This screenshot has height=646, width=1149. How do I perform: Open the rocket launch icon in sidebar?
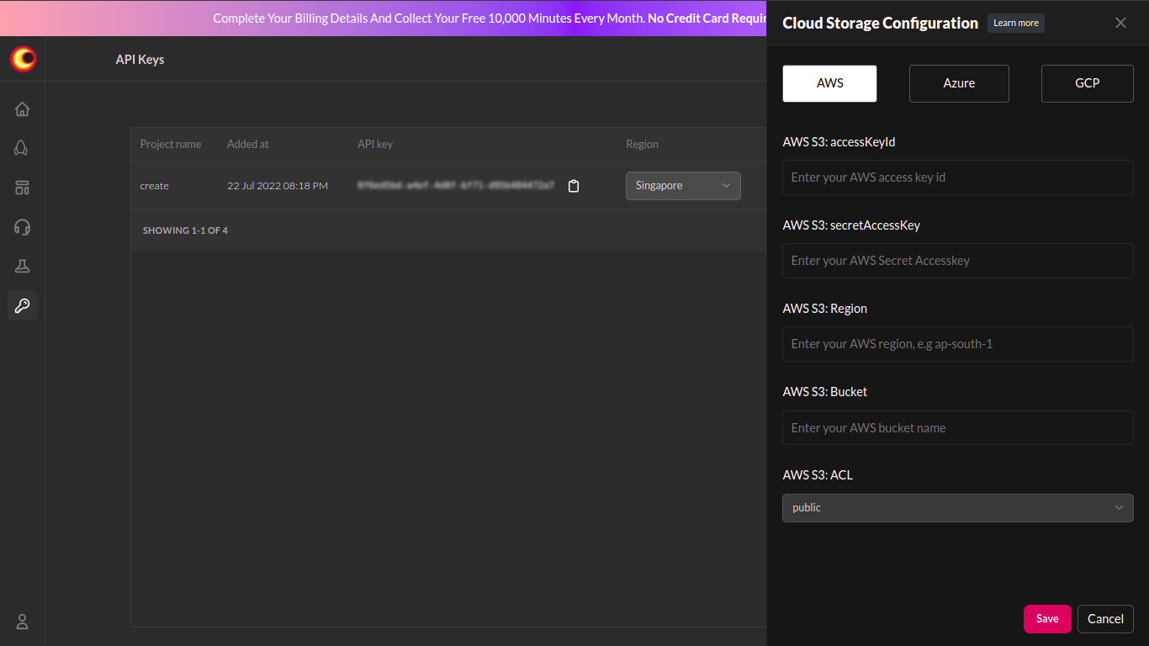tap(23, 148)
